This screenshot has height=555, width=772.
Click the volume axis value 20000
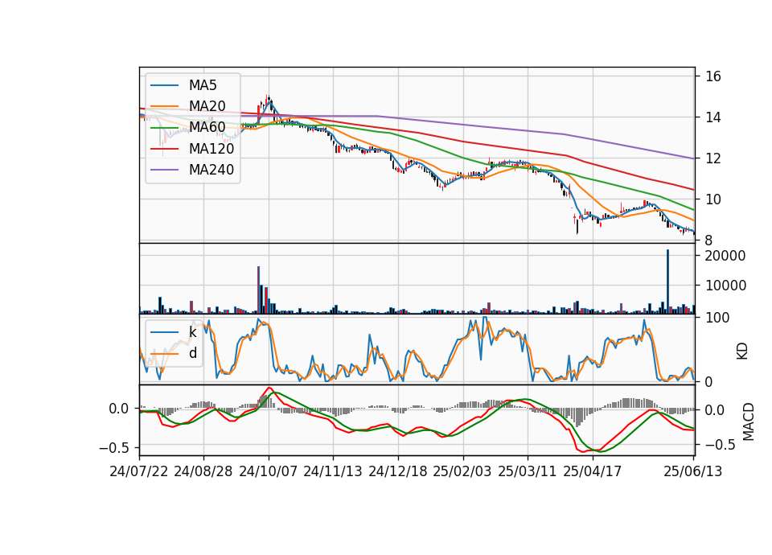725,256
